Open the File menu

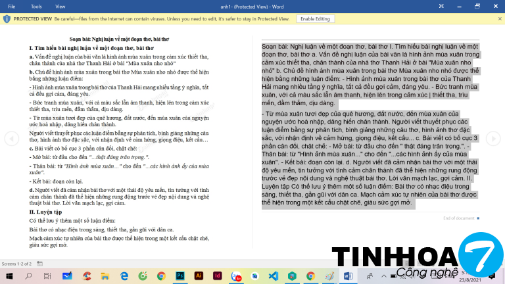(x=11, y=6)
